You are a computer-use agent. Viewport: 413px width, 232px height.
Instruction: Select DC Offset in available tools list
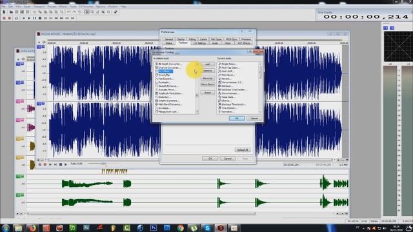click(x=164, y=72)
